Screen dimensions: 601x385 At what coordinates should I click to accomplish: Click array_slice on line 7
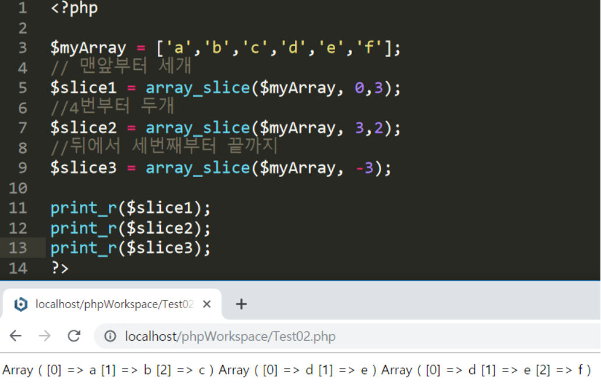198,128
